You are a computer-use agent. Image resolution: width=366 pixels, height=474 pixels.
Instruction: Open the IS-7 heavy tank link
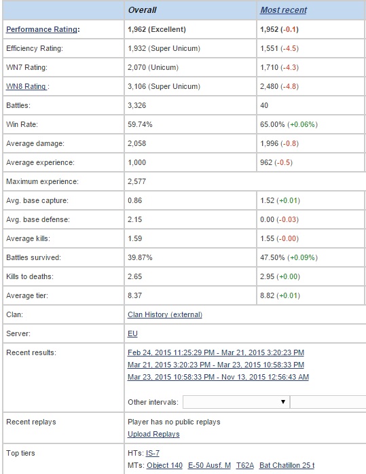click(x=152, y=453)
